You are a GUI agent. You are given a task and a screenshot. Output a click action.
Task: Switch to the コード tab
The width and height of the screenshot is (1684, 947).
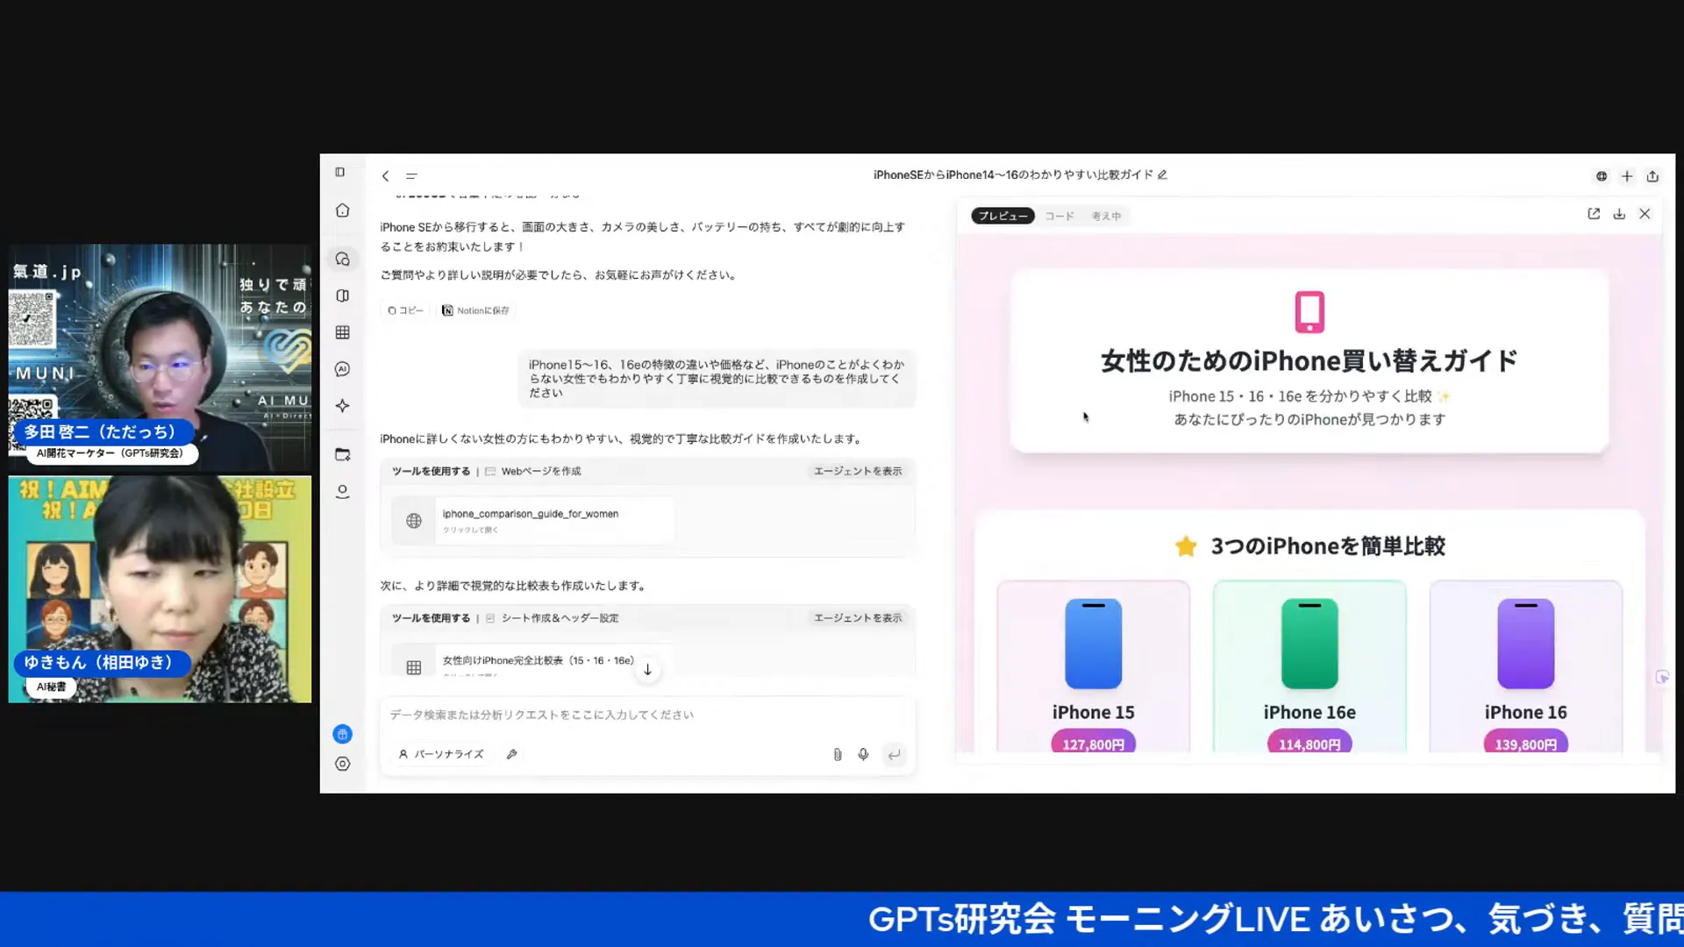[1059, 216]
